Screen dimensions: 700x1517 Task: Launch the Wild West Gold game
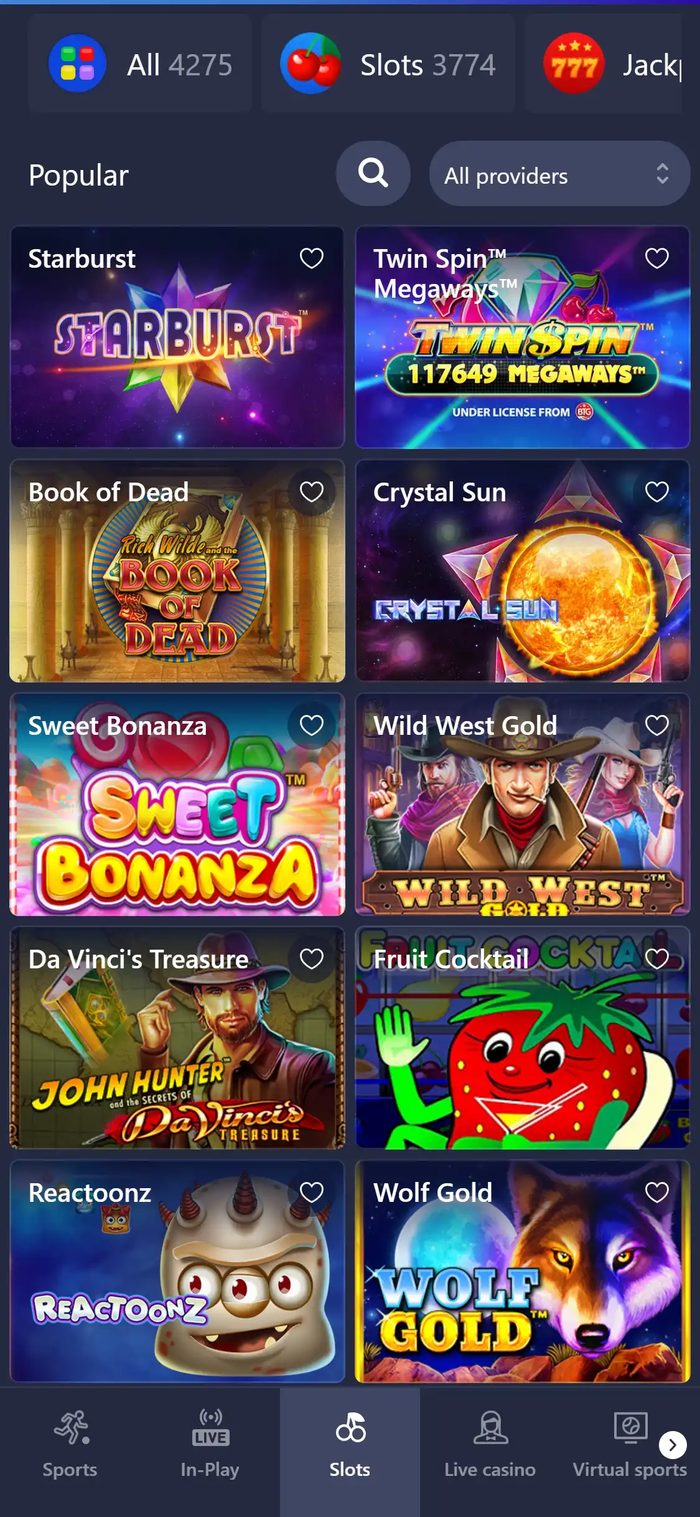coord(522,805)
